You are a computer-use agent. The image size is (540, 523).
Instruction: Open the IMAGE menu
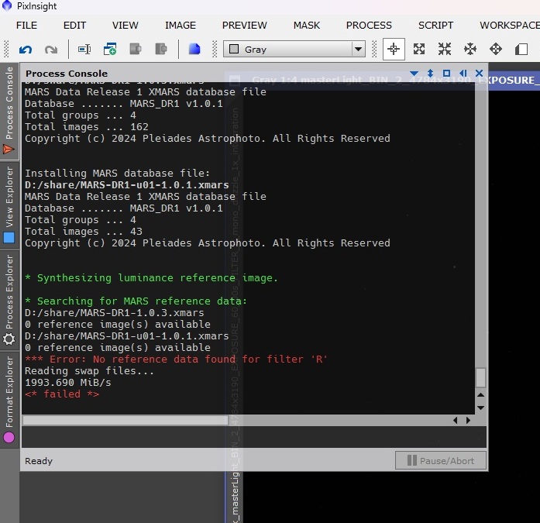[180, 26]
